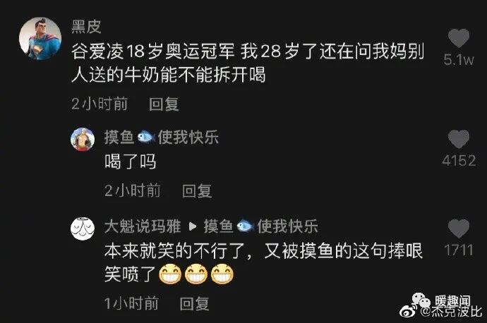Open 大魁说玛雅's white cartoon avatar
This screenshot has height=323, width=487.
(83, 228)
